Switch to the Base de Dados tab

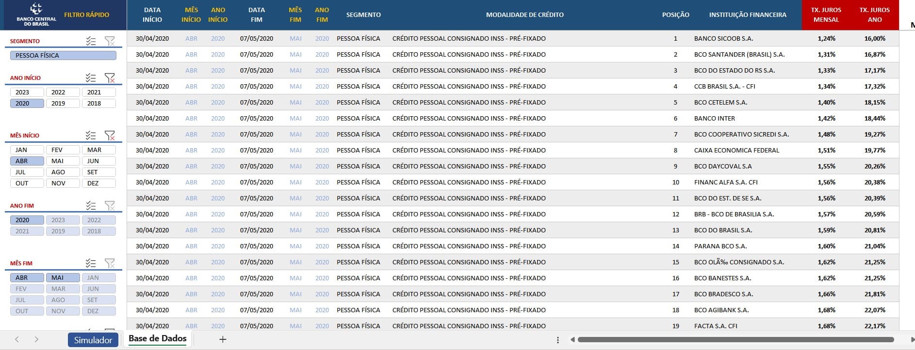pyautogui.click(x=158, y=338)
